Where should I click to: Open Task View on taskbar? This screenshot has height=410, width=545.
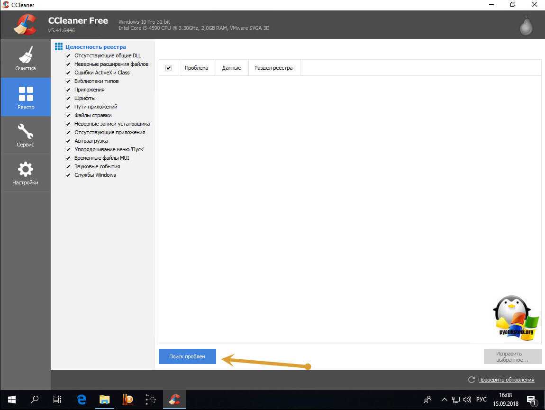pos(57,399)
